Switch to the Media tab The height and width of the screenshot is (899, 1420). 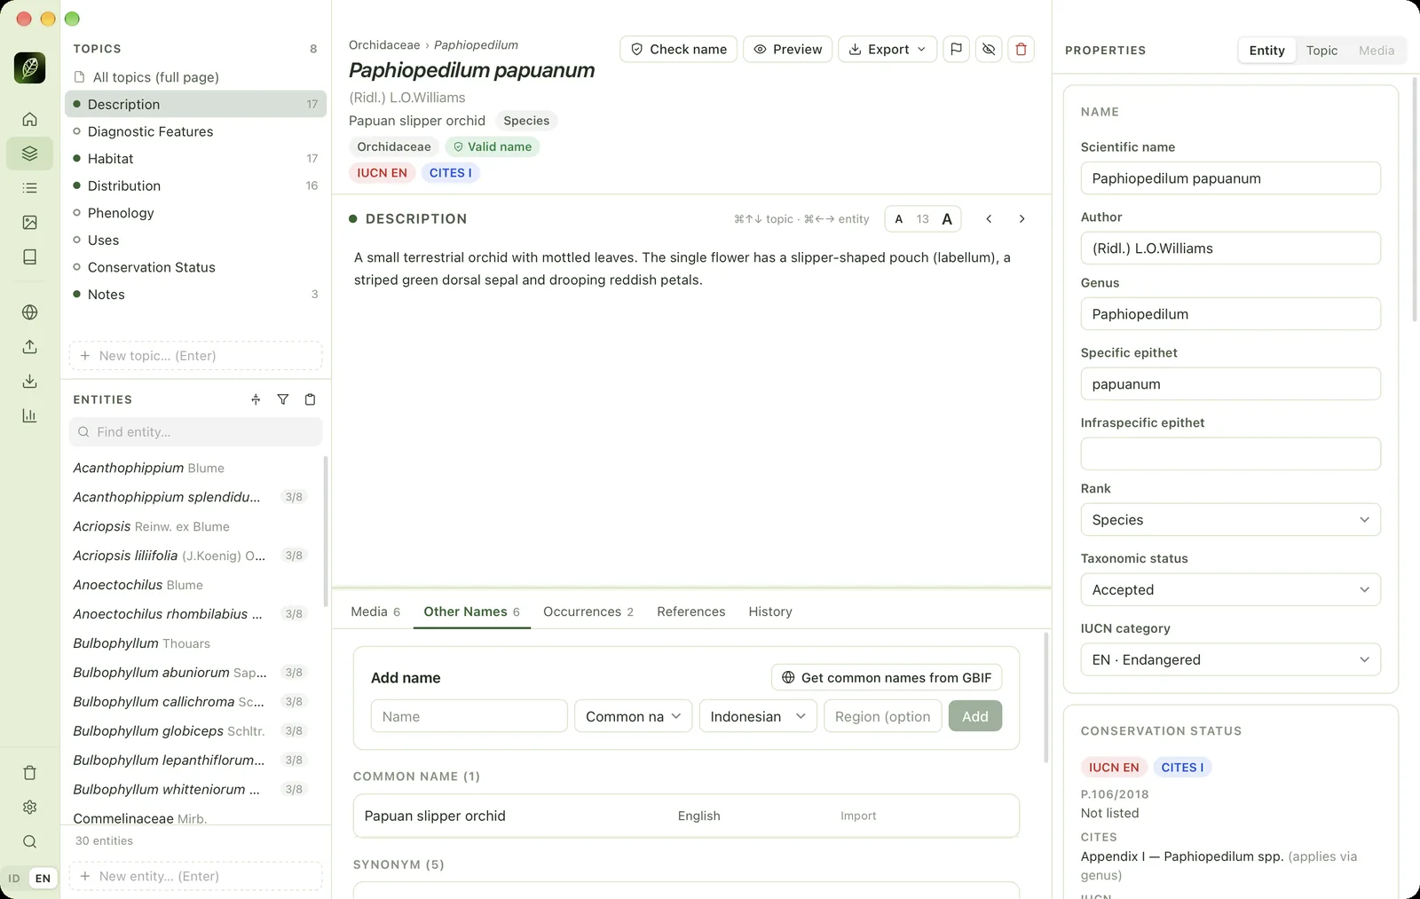[375, 611]
